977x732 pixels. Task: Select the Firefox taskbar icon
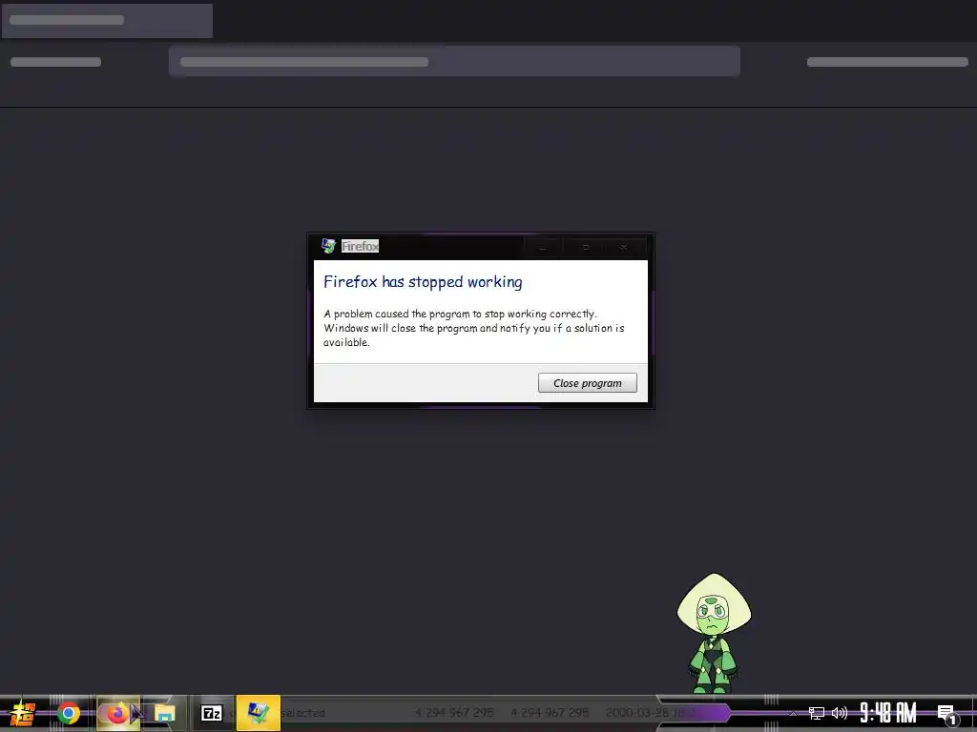tap(117, 713)
